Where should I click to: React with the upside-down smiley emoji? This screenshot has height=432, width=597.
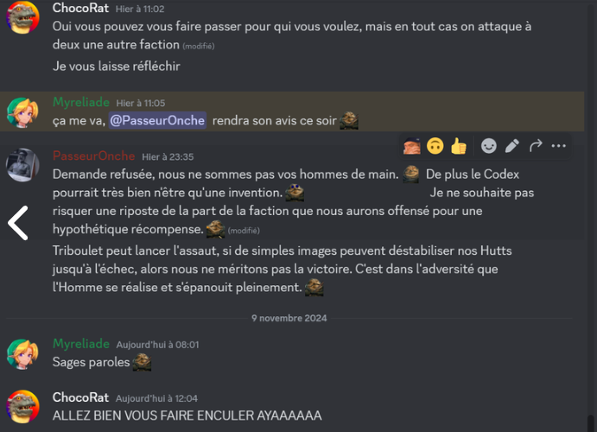point(435,146)
